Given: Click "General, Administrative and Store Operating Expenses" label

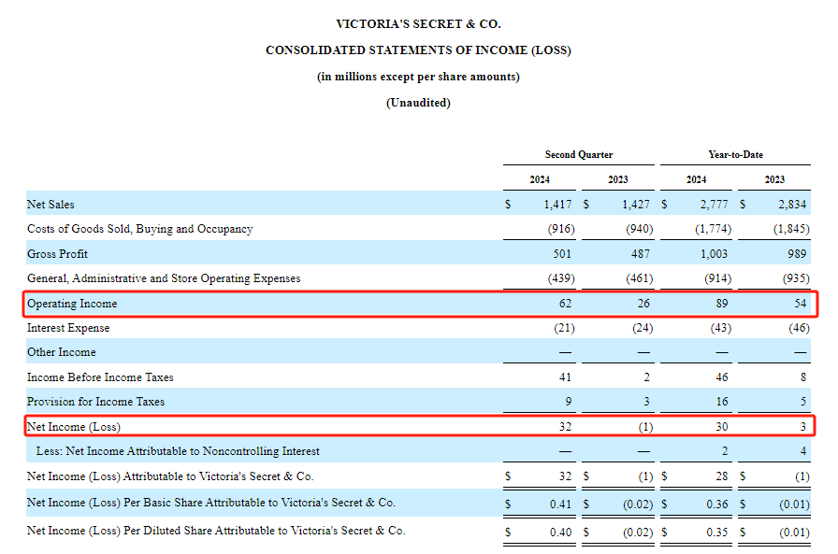Looking at the screenshot, I should [x=164, y=278].
